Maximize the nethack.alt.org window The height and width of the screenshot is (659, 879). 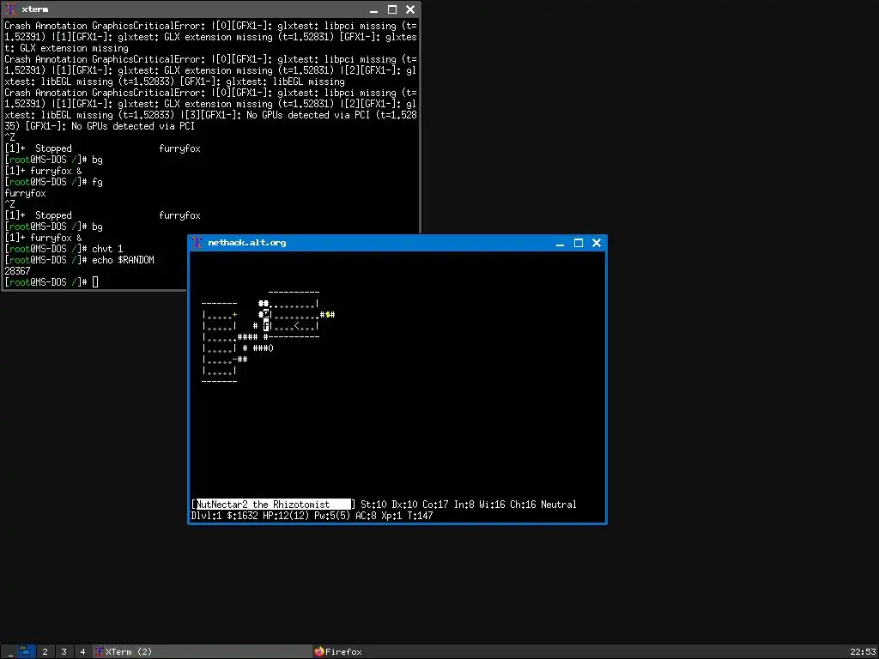(578, 243)
